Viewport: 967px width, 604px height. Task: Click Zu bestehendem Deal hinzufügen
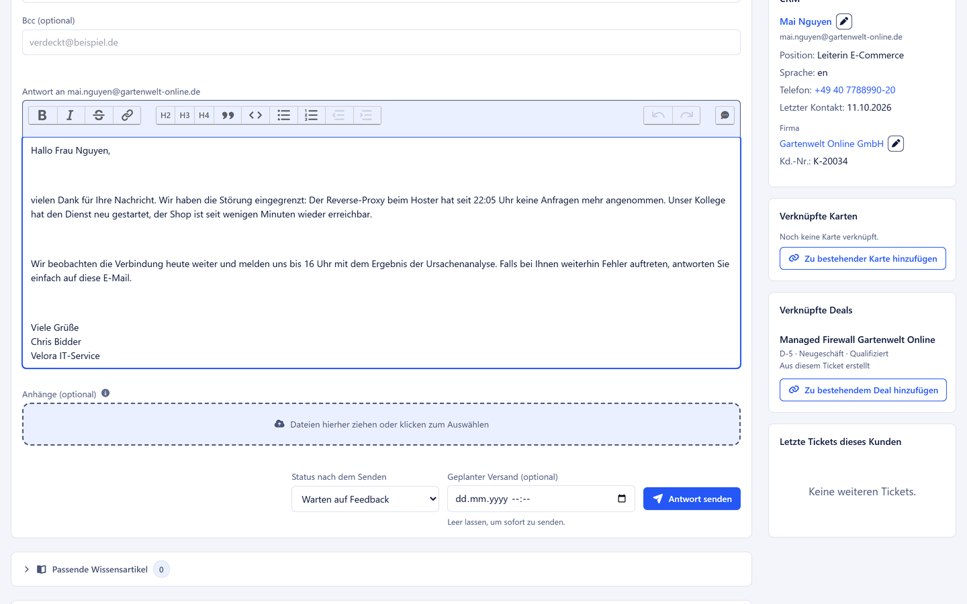(863, 390)
